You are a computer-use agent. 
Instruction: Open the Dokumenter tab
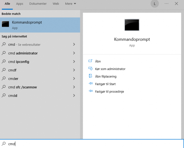coord(38,4)
